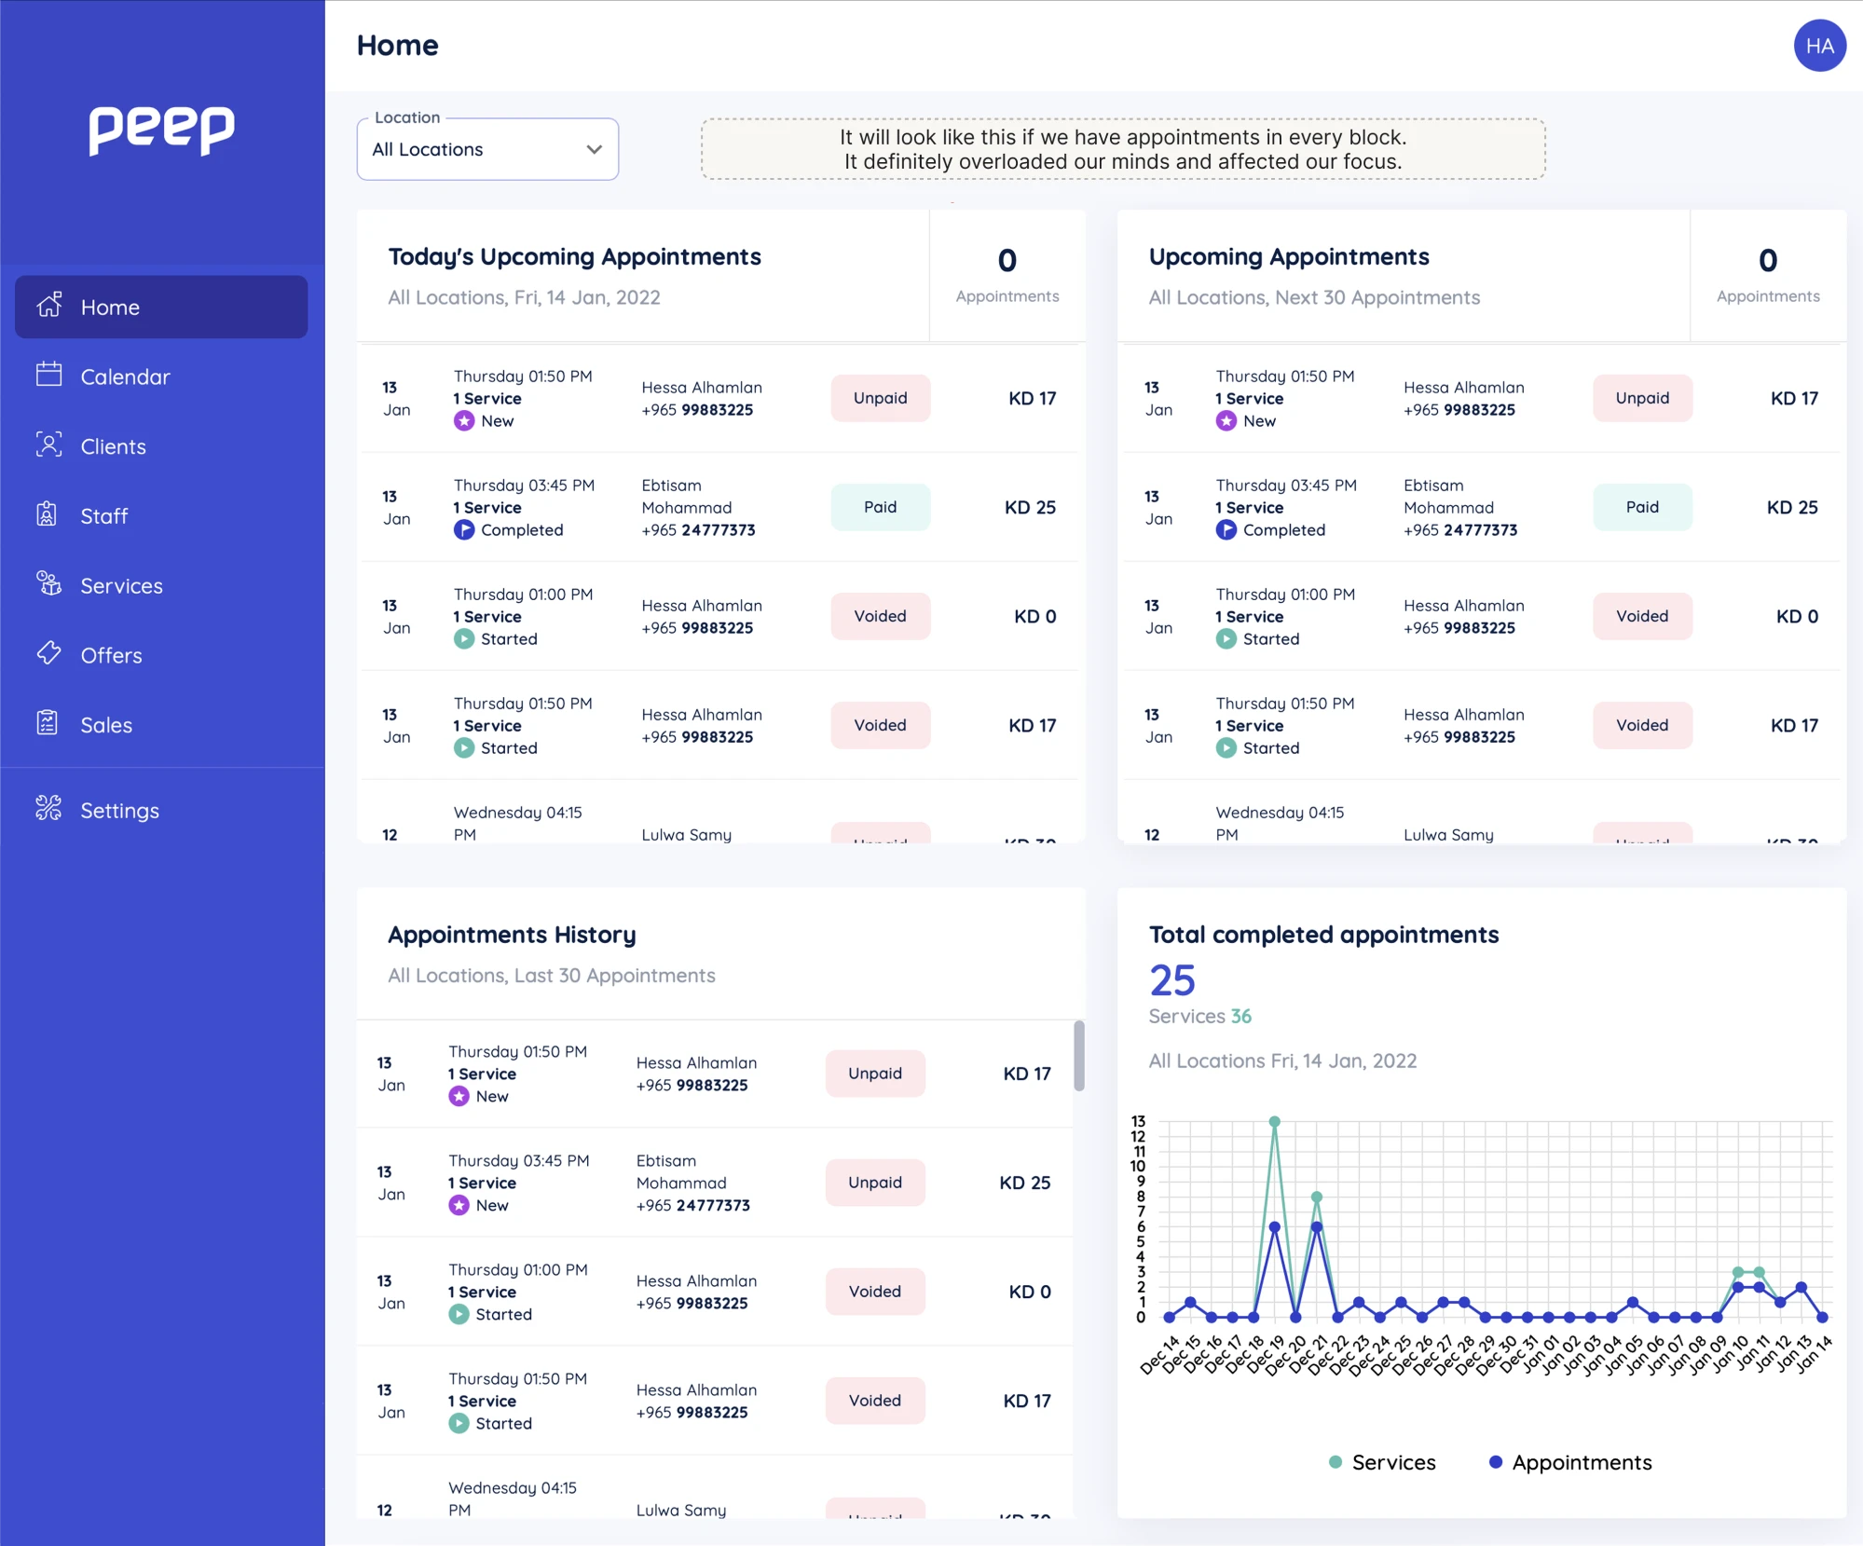Navigate to the Settings section

pos(119,810)
